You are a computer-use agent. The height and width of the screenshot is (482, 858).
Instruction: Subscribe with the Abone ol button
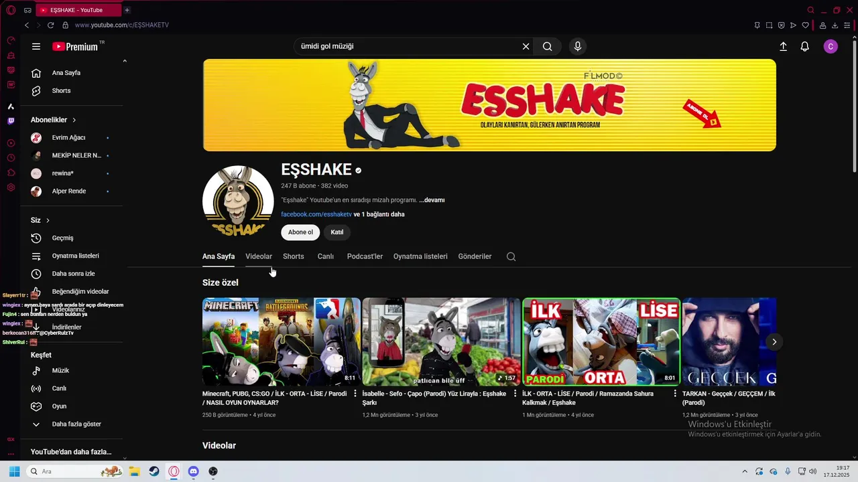[x=300, y=232]
